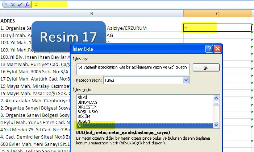Image resolution: width=254 pixels, height=152 pixels.
Task: Click column C header
Action: coord(217,13)
